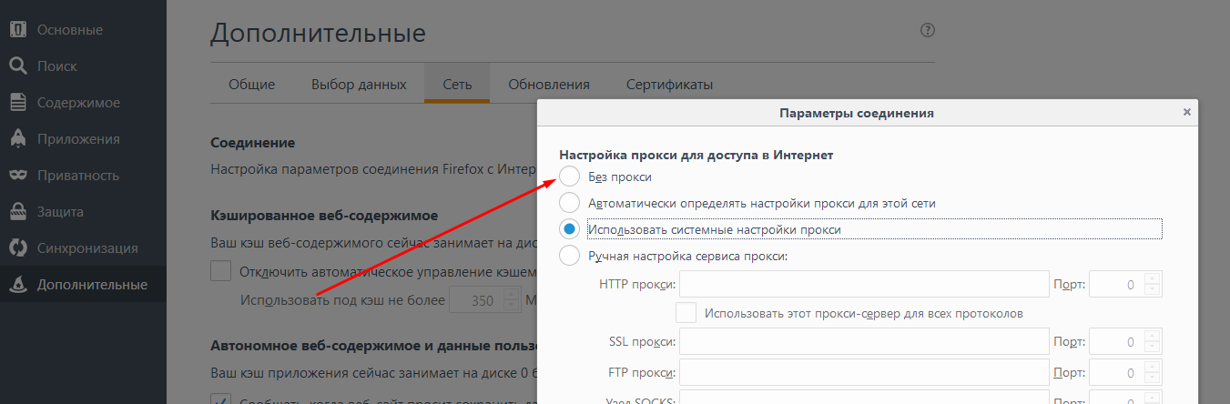Increase HTTP proxy port with up arrow
Screen dimensions: 1230x404
[x=1154, y=278]
